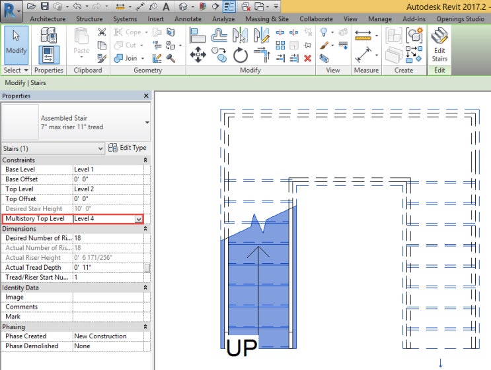Click Split Element tool icon
Screen dimensions: 491x370
pos(280,32)
